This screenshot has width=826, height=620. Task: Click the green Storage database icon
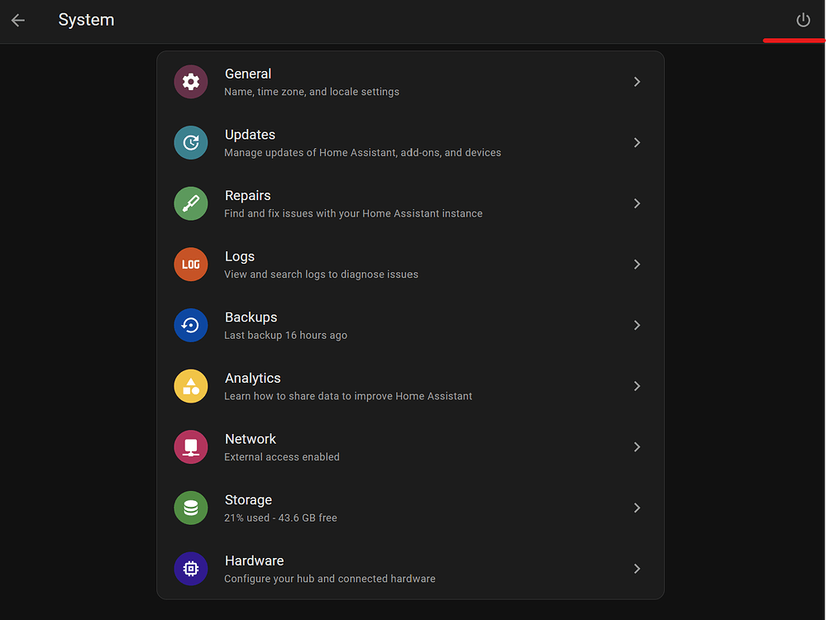click(x=191, y=508)
